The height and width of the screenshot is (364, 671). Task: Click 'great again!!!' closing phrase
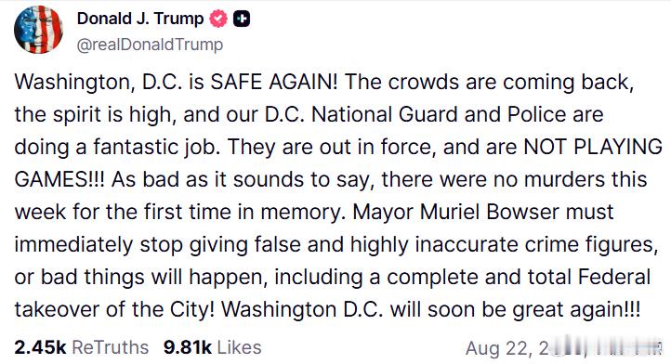click(576, 309)
